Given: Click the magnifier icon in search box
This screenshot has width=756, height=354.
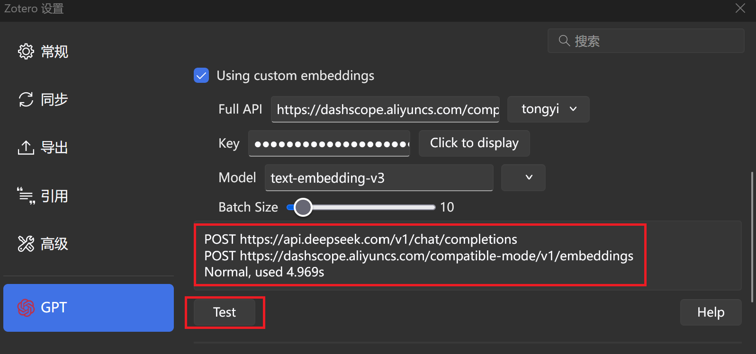Looking at the screenshot, I should pos(564,41).
